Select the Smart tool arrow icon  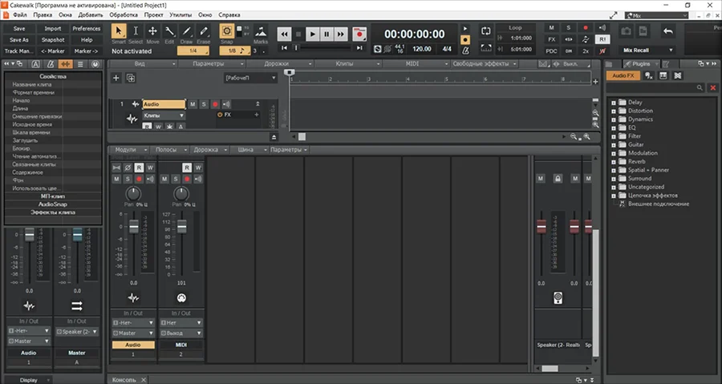(119, 30)
